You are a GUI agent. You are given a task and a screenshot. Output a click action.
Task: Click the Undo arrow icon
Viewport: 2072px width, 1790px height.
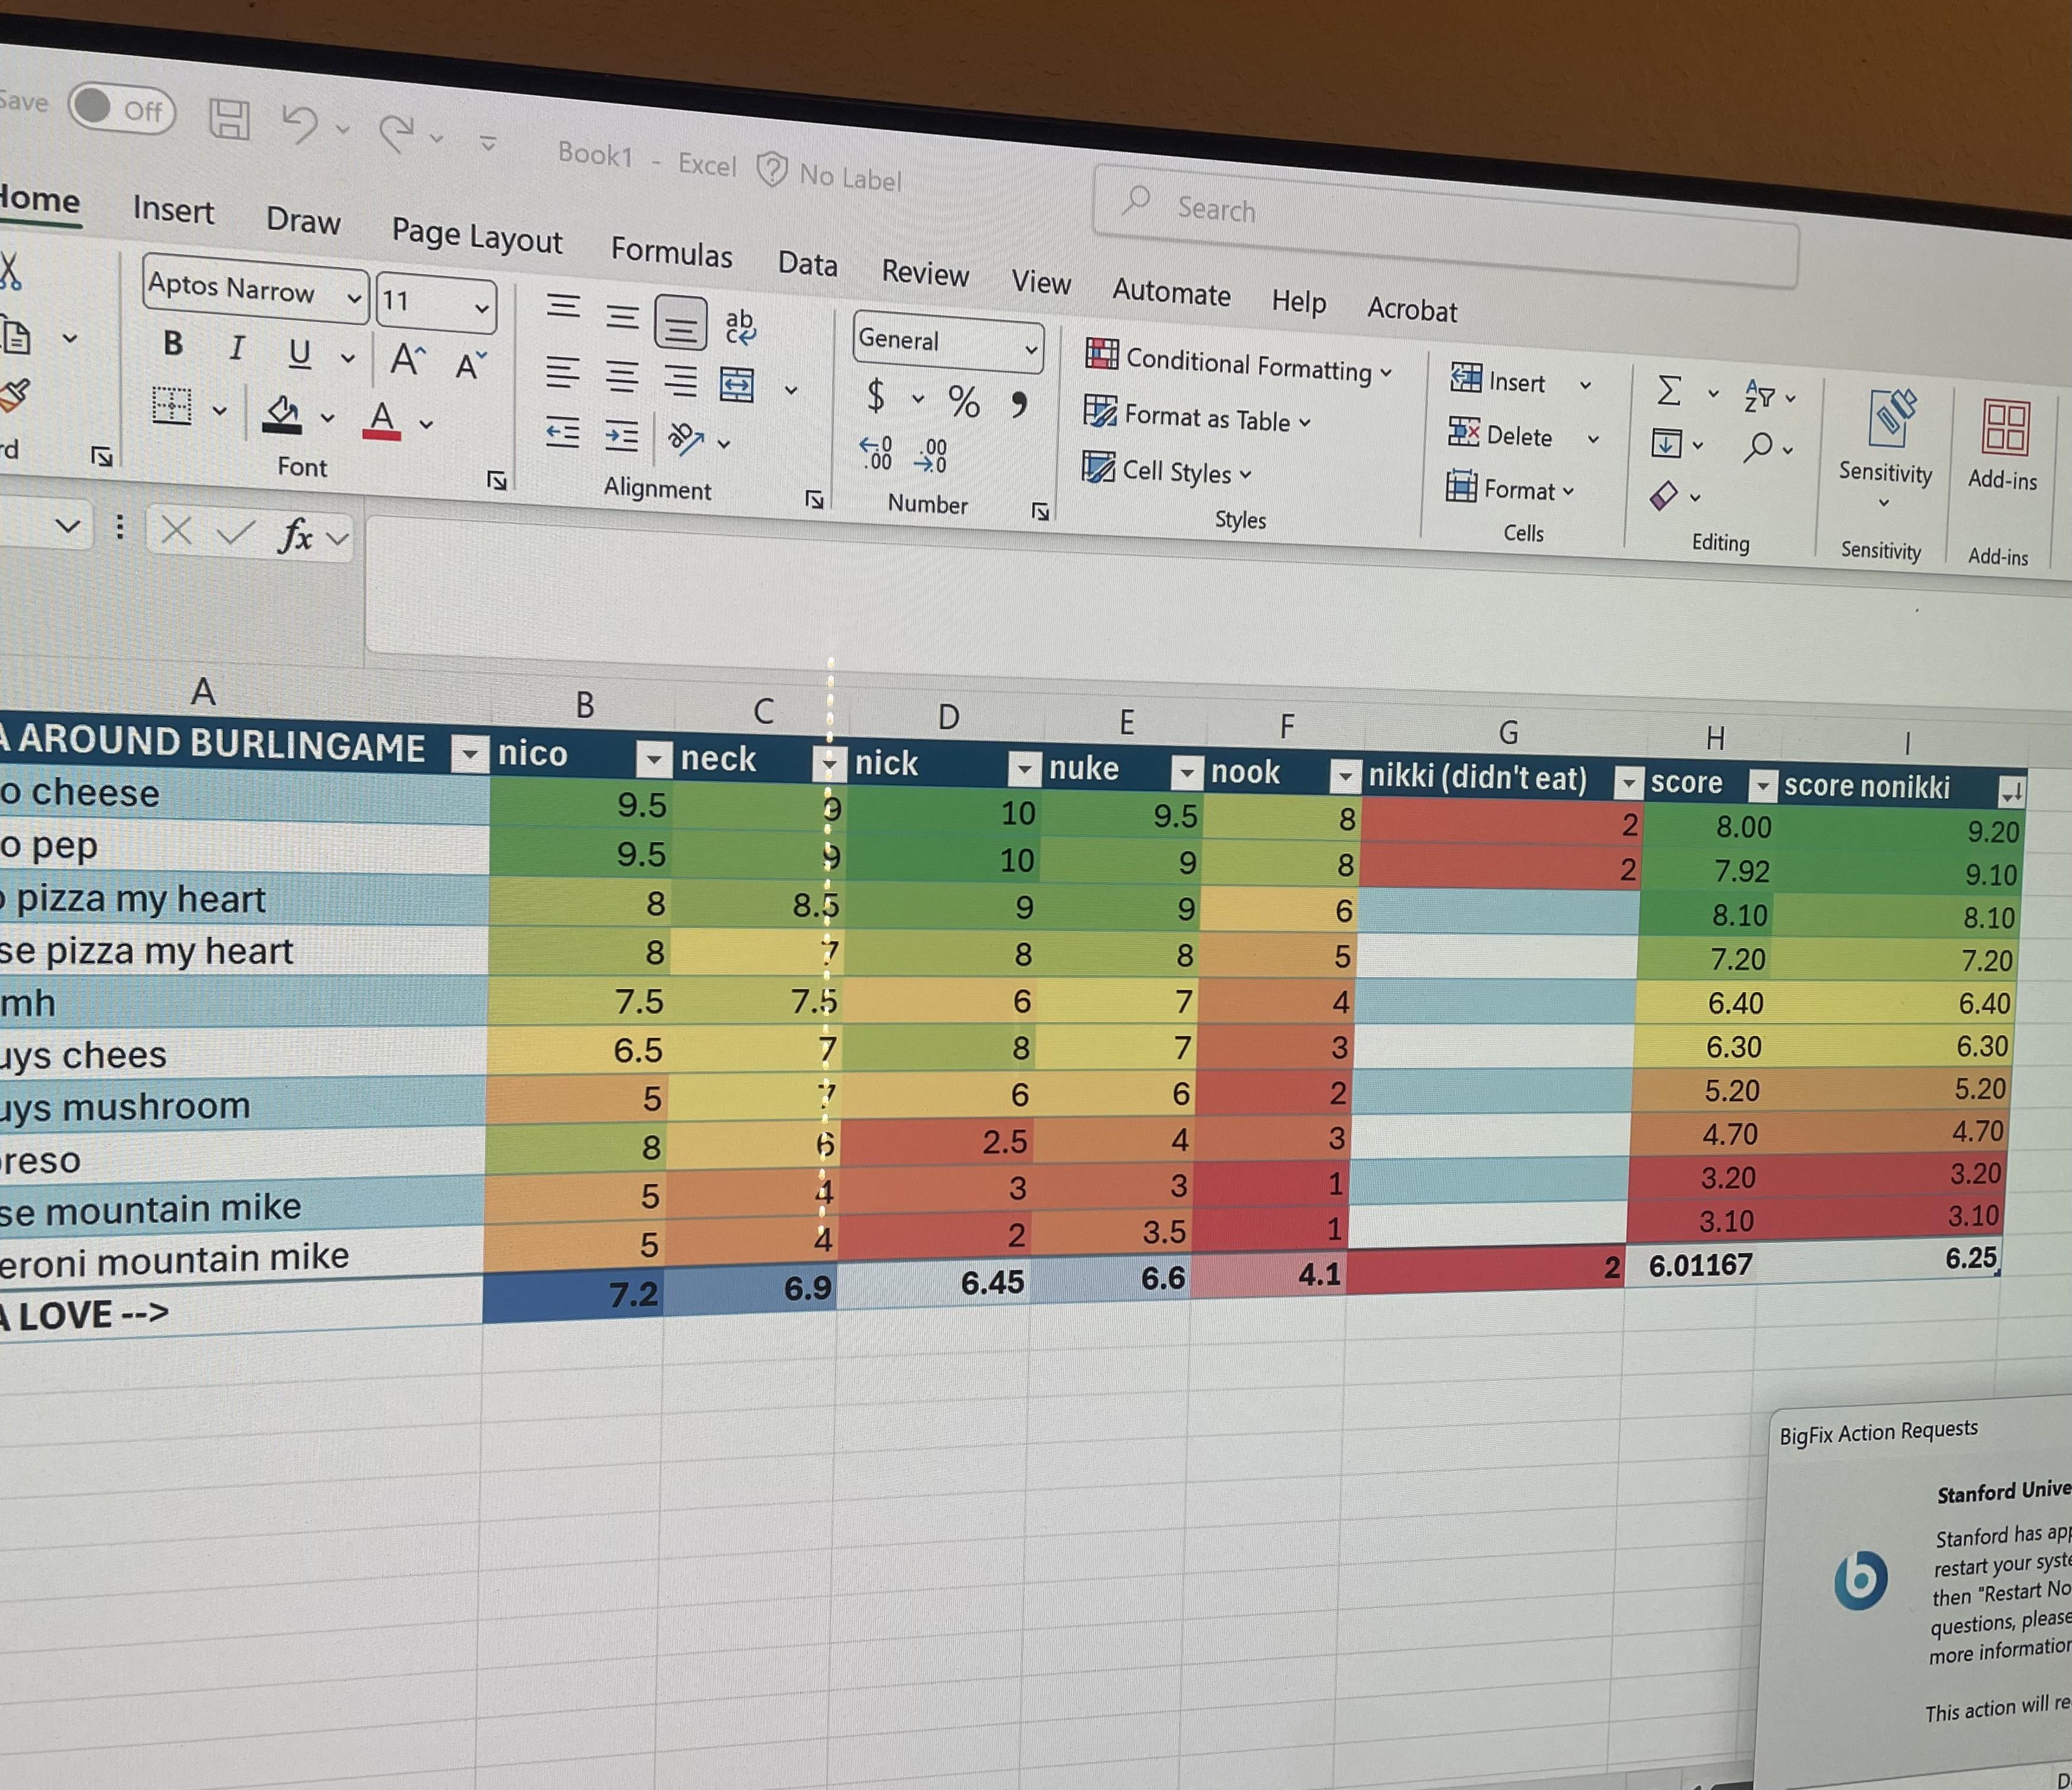[300, 124]
